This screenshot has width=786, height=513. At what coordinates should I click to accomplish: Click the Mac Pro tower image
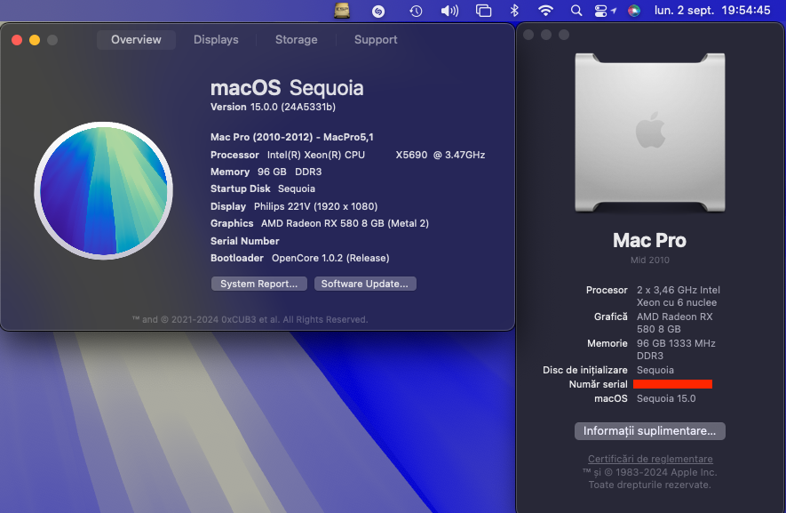[650, 132]
